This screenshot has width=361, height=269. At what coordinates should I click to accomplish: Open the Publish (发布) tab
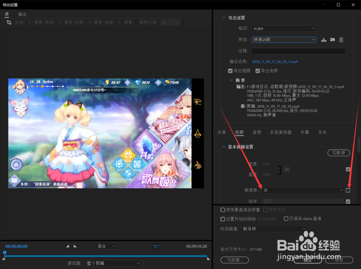click(x=322, y=132)
